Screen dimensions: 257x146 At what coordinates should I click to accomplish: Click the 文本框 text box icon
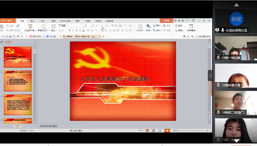[x=140, y=27]
